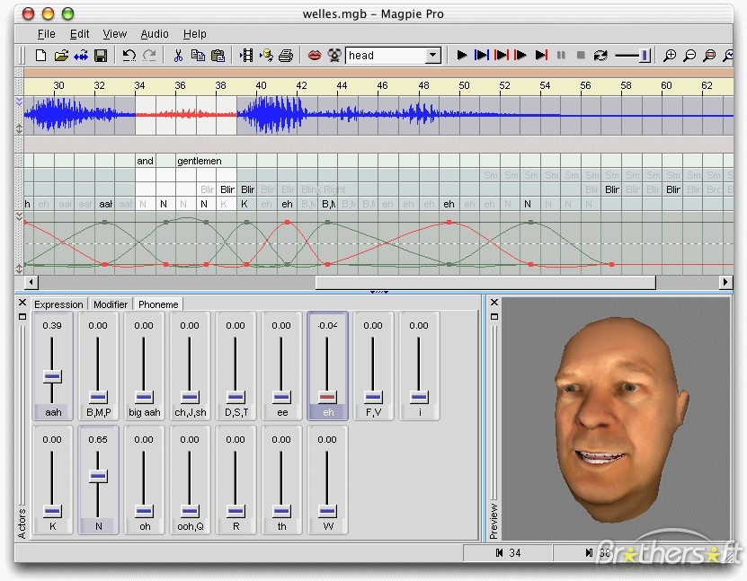The width and height of the screenshot is (747, 581).
Task: Click the timeline's right scroll arrow
Action: pyautogui.click(x=725, y=282)
